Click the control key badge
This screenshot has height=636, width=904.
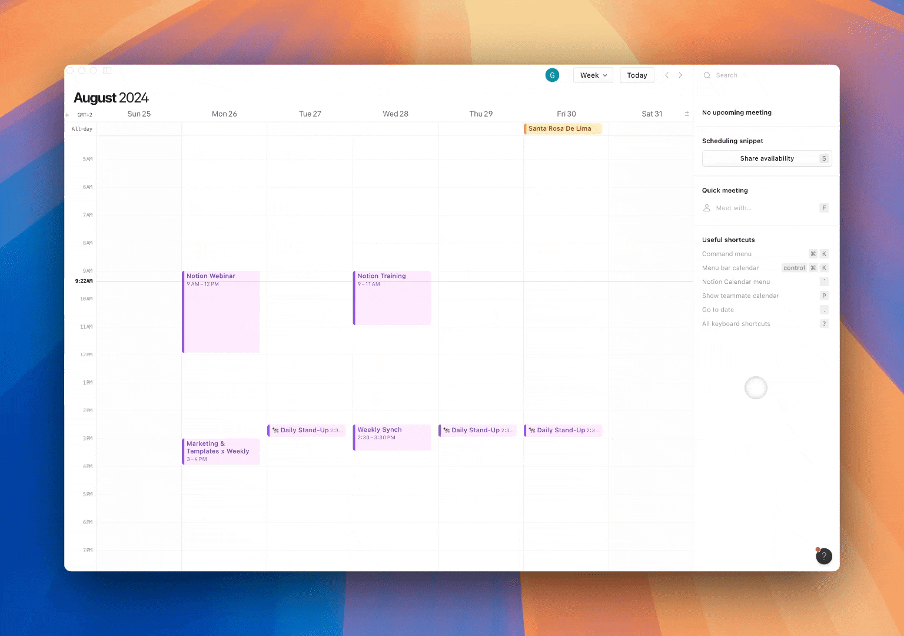coord(794,268)
